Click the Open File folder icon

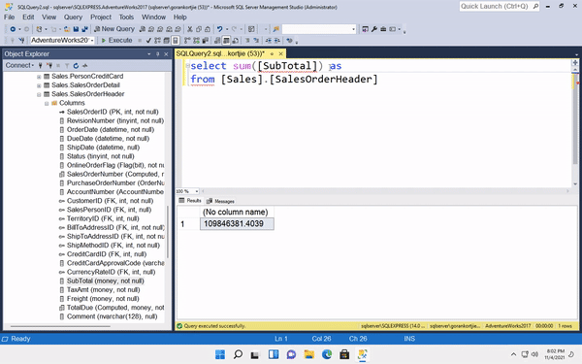(66, 29)
